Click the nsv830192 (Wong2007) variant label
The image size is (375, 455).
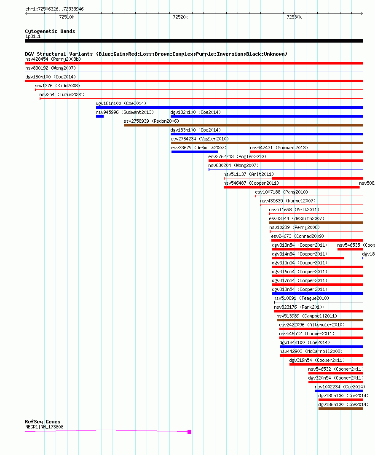tap(51, 68)
